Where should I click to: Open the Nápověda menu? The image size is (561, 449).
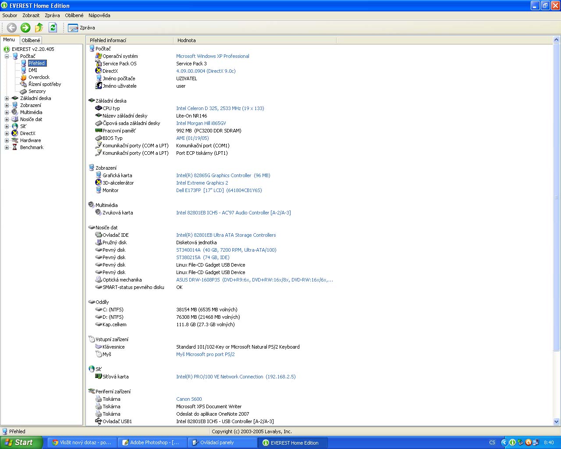(x=99, y=15)
